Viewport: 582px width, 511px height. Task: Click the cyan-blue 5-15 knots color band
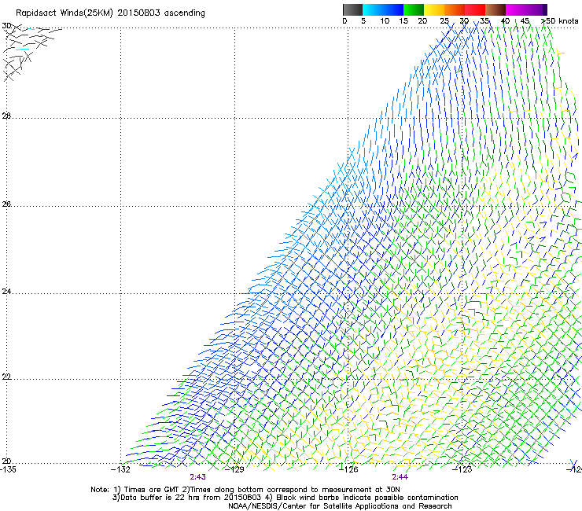(383, 9)
